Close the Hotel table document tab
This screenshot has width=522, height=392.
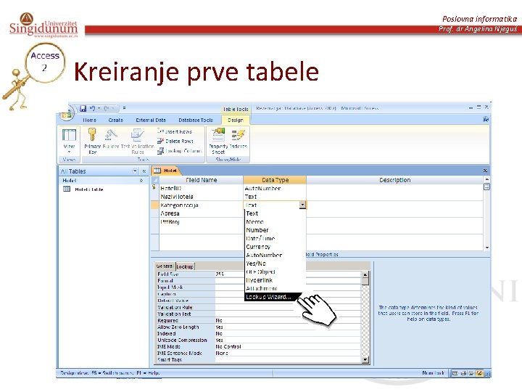coord(485,171)
